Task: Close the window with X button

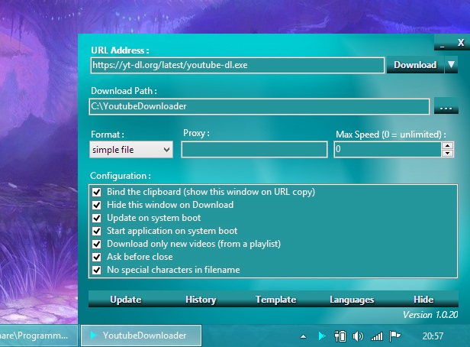Action: (461, 43)
